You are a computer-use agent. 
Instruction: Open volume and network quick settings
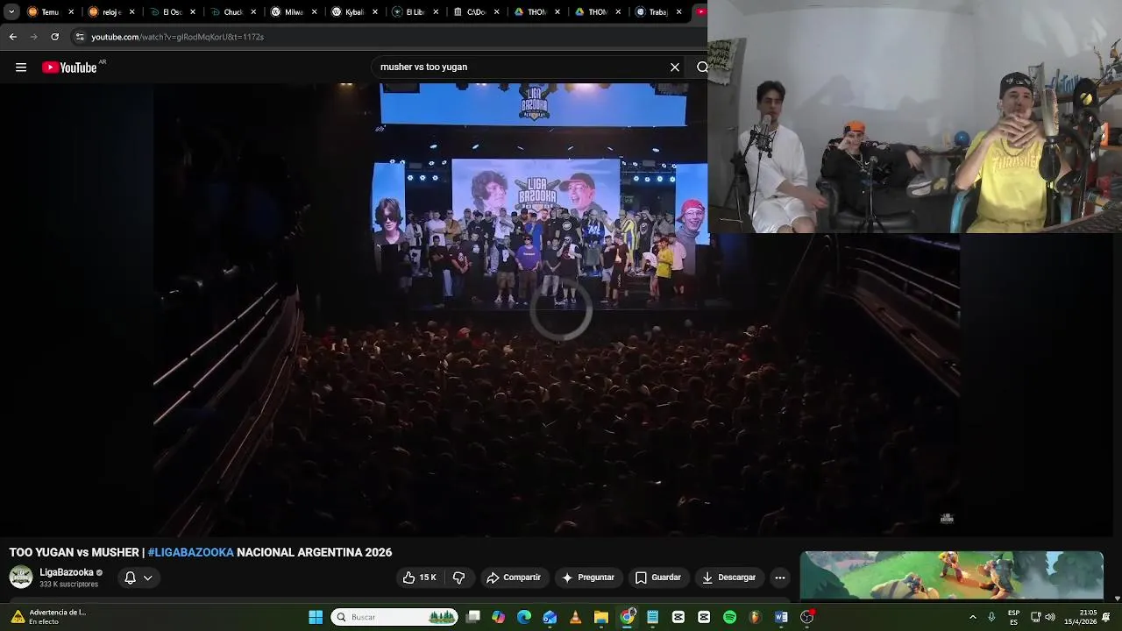pyautogui.click(x=1043, y=617)
